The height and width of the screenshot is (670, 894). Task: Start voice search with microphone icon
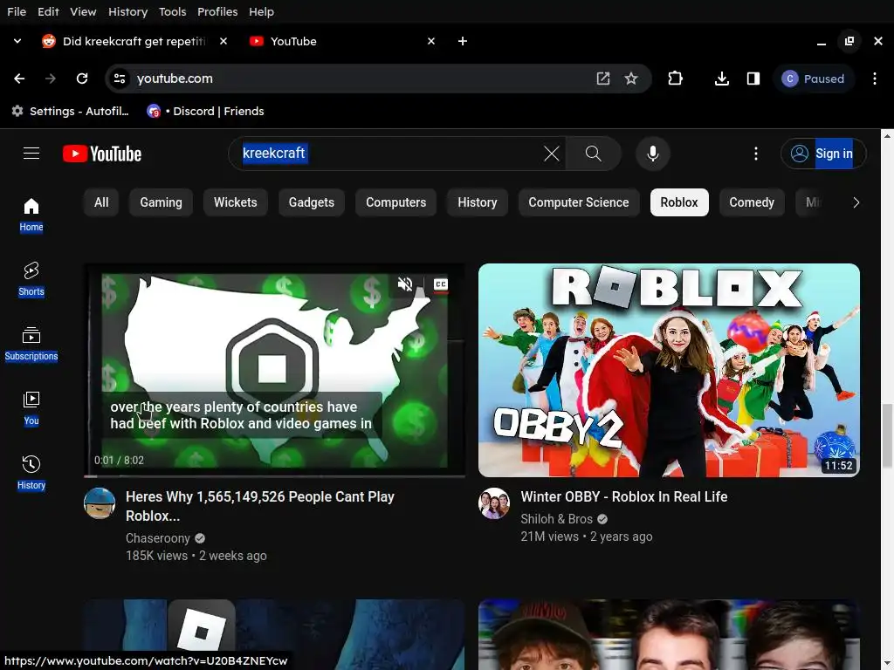pyautogui.click(x=653, y=154)
